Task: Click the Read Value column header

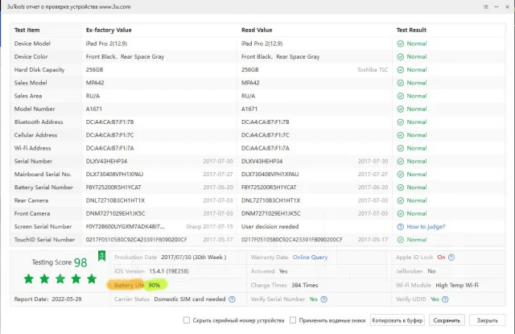Action: pos(257,30)
